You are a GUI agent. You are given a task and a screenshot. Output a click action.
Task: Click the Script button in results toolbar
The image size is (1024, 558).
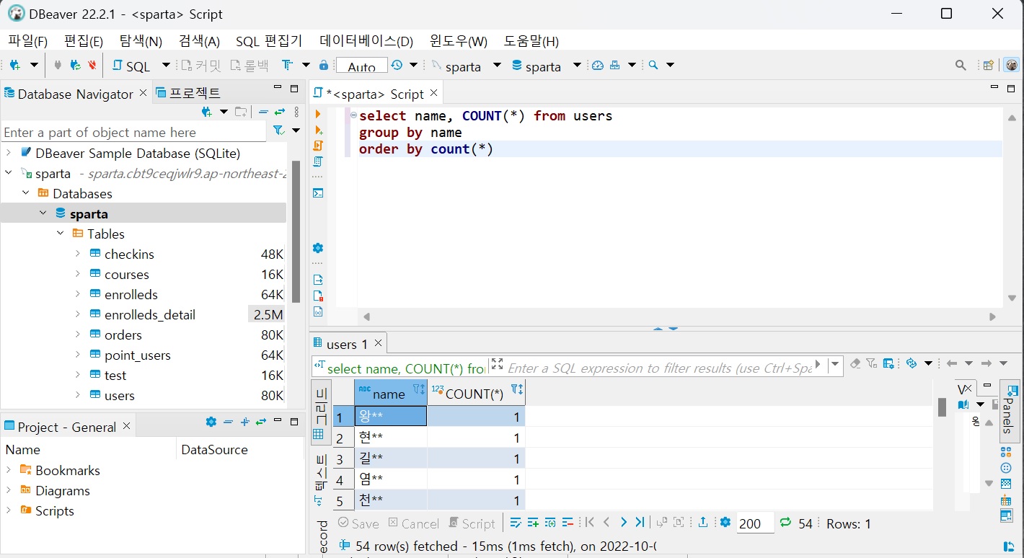[x=472, y=523]
